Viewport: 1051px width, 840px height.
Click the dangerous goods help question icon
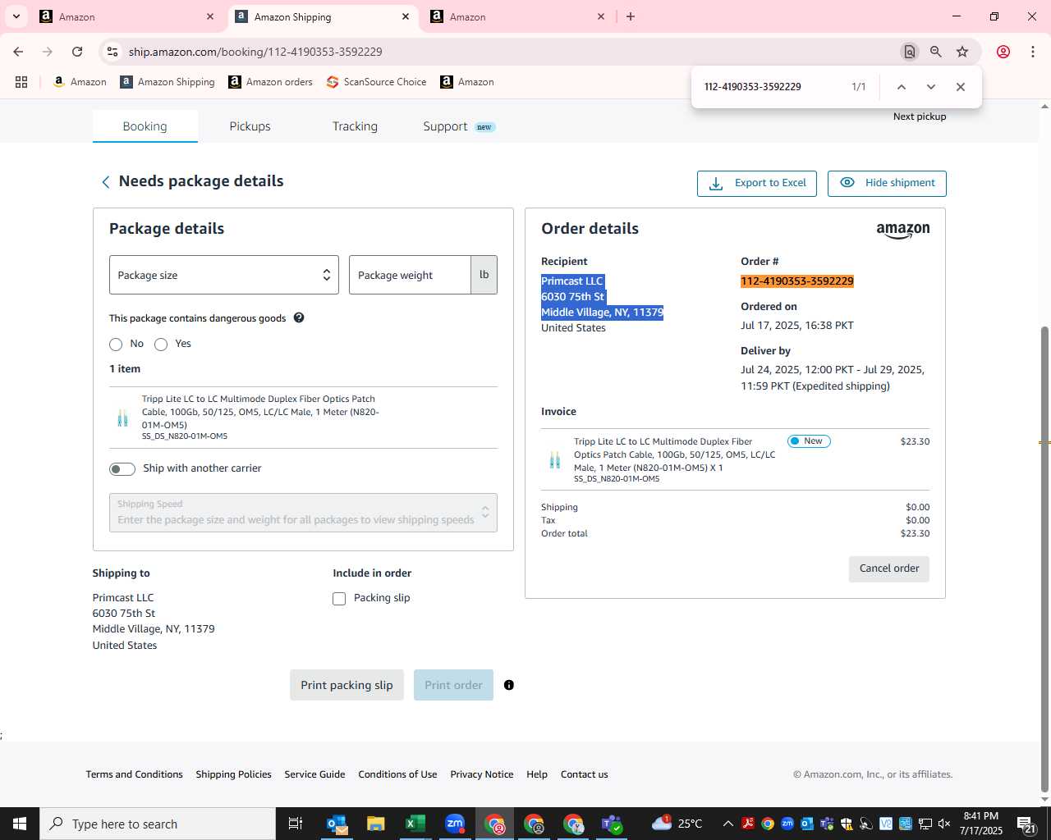(299, 317)
